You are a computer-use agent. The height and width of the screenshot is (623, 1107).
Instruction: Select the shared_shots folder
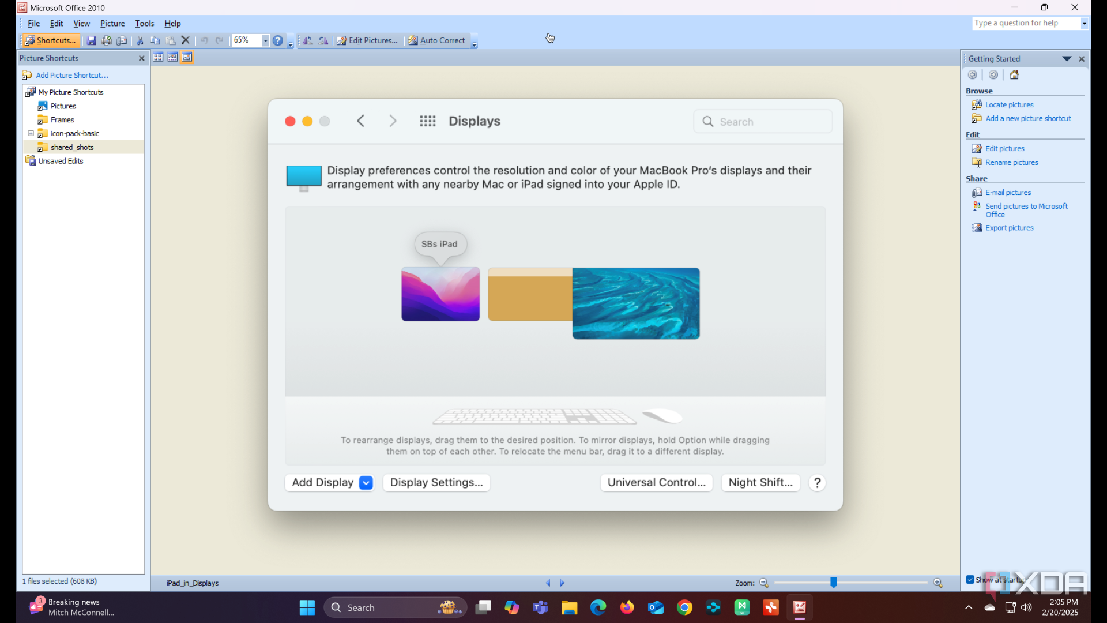tap(72, 147)
